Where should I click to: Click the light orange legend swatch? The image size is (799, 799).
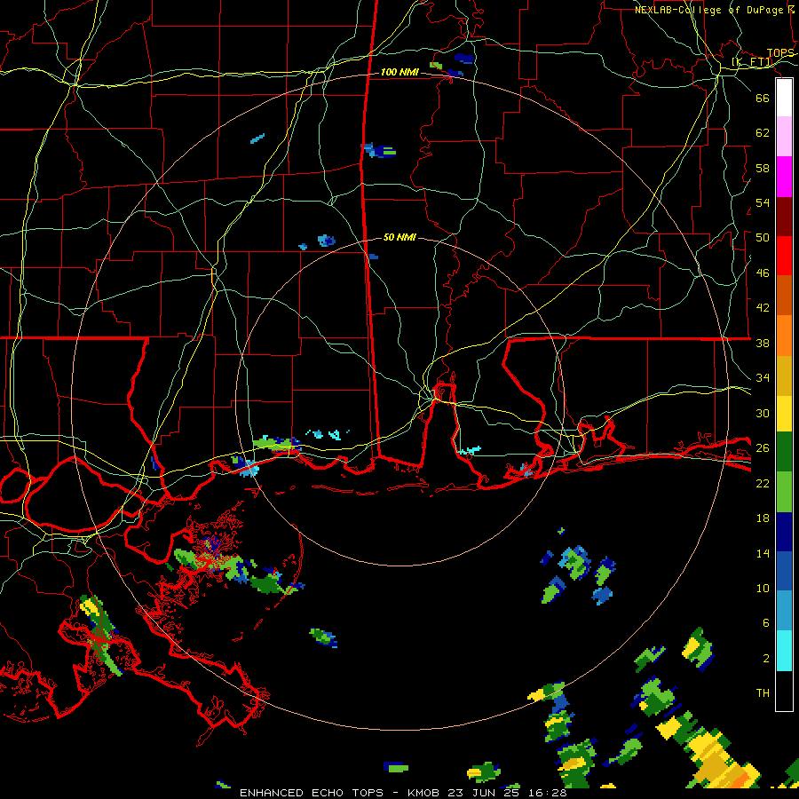(784, 335)
